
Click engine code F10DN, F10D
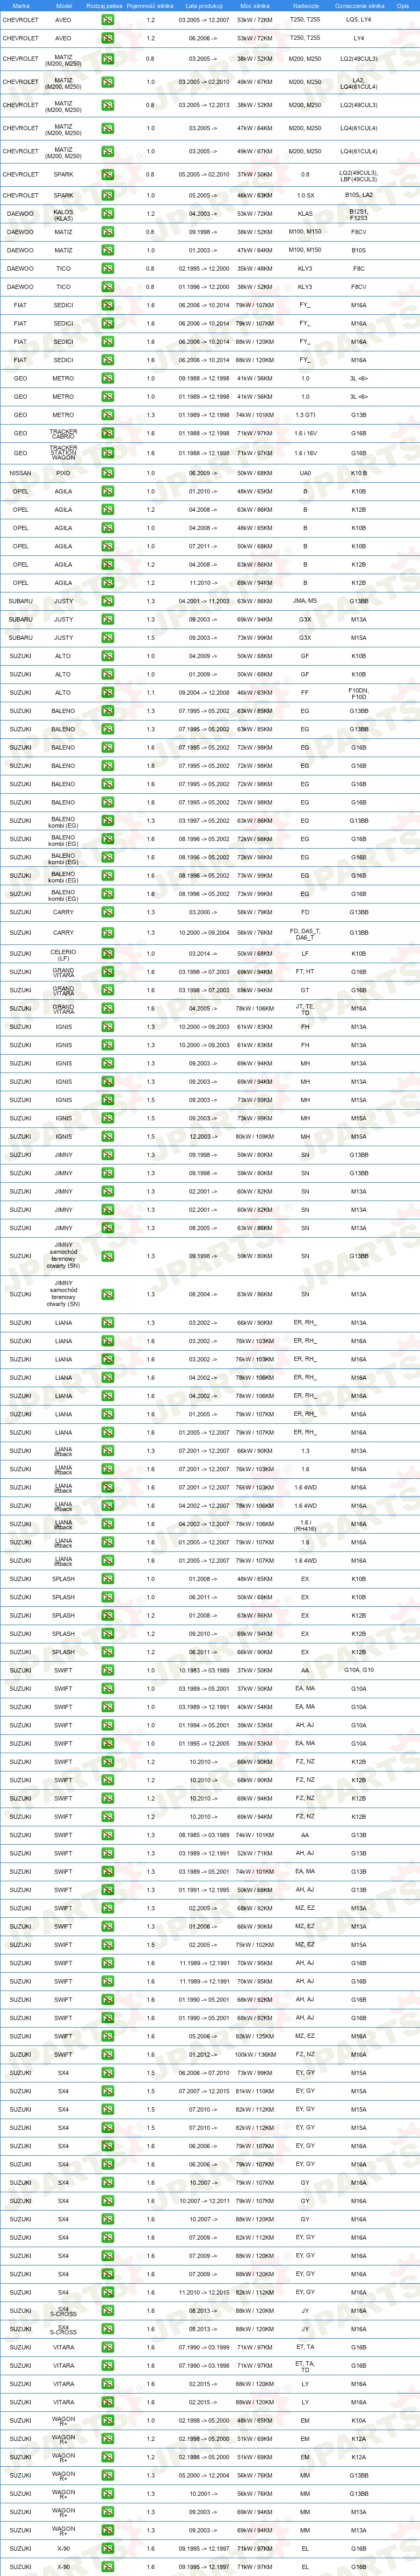tap(358, 692)
